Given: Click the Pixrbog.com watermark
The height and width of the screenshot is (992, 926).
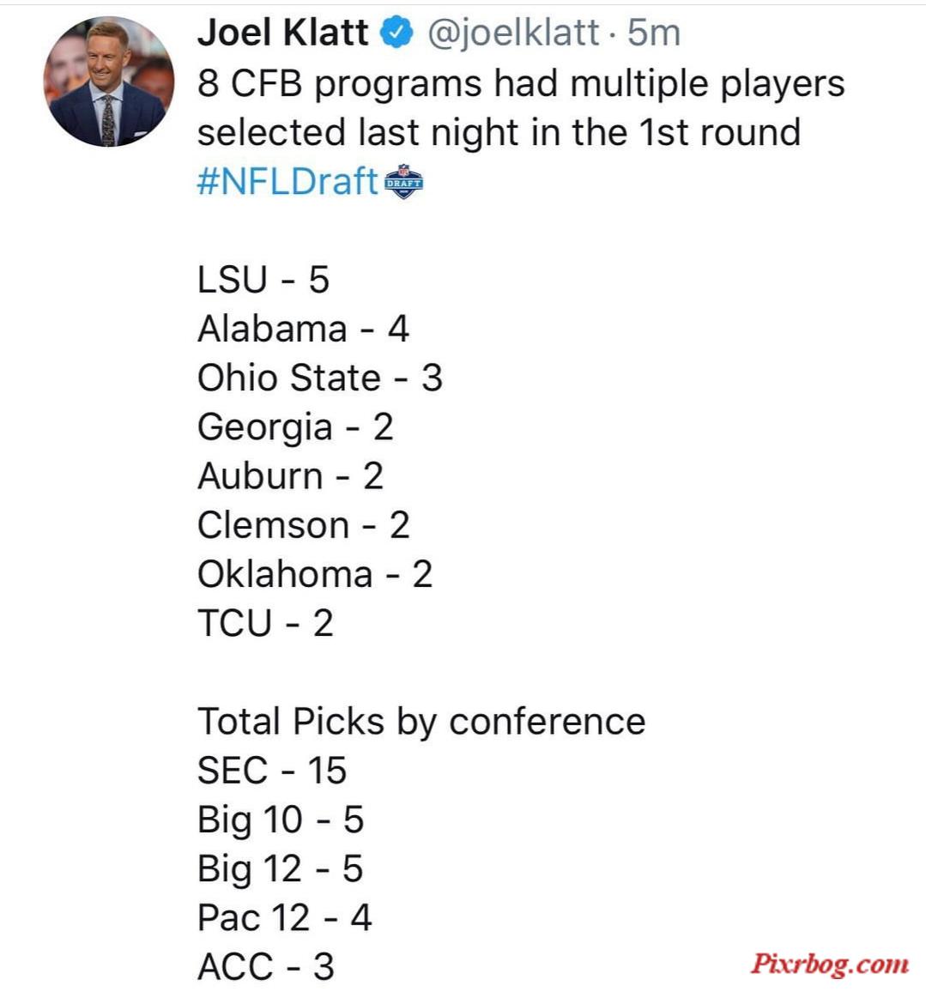Looking at the screenshot, I should [829, 964].
